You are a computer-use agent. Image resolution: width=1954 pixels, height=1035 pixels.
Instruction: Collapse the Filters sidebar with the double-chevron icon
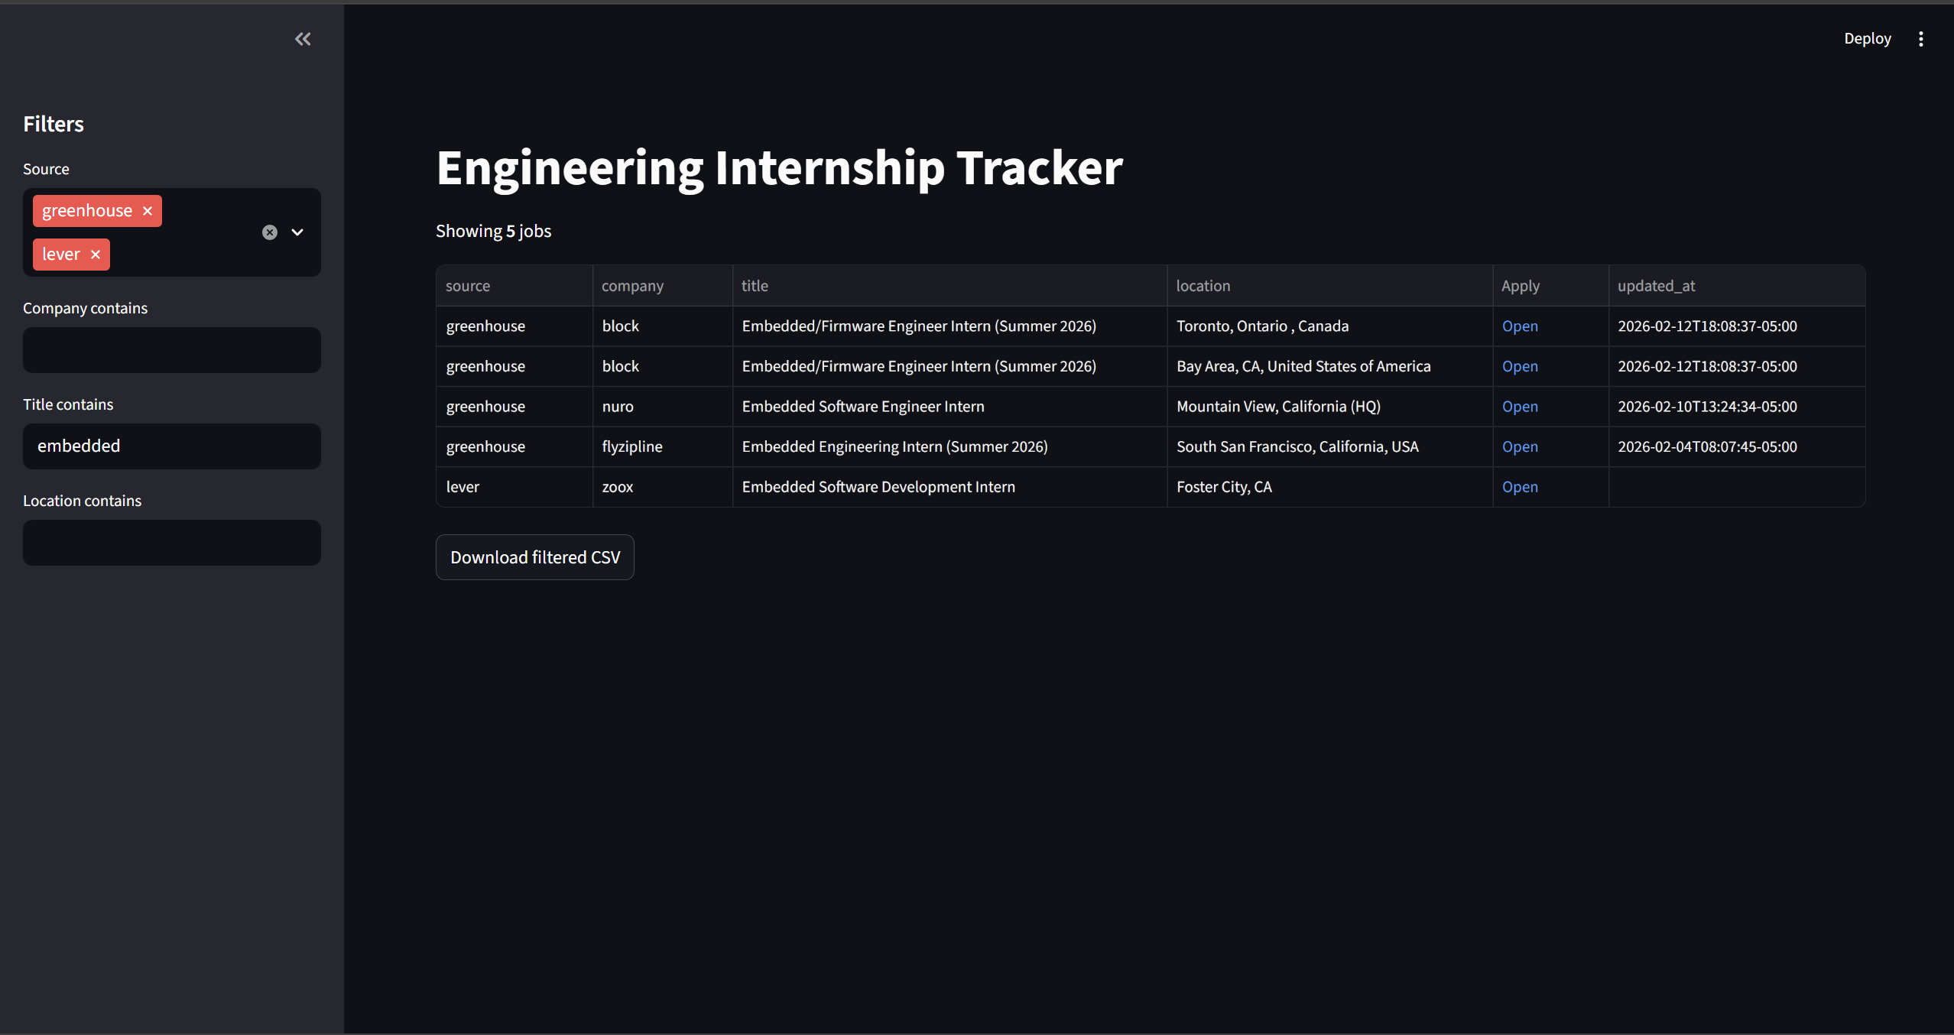point(303,39)
